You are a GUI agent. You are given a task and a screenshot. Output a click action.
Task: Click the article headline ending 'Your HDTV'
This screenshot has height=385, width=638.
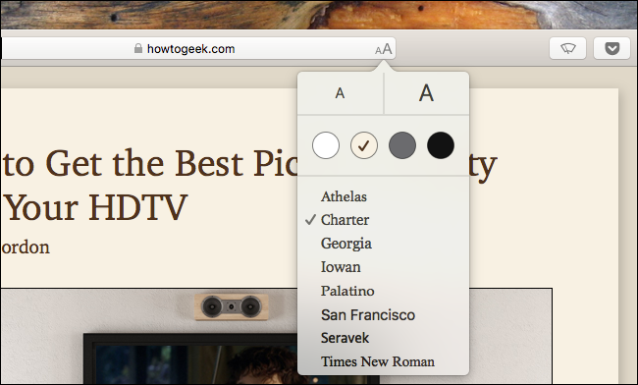[249, 186]
